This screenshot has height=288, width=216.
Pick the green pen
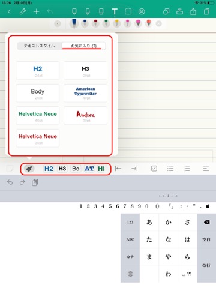coord(106,23)
